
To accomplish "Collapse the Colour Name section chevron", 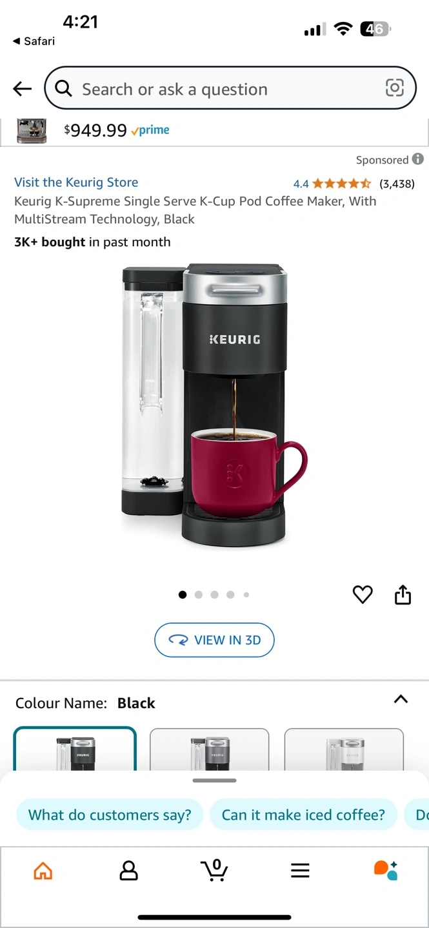I will coord(401,699).
